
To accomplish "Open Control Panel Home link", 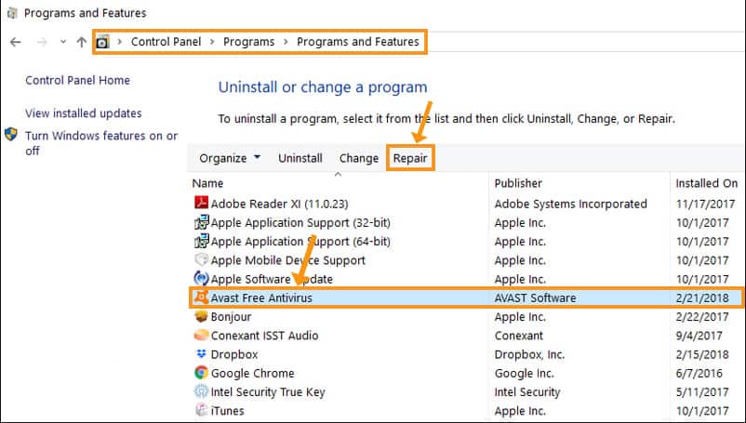I will [77, 80].
